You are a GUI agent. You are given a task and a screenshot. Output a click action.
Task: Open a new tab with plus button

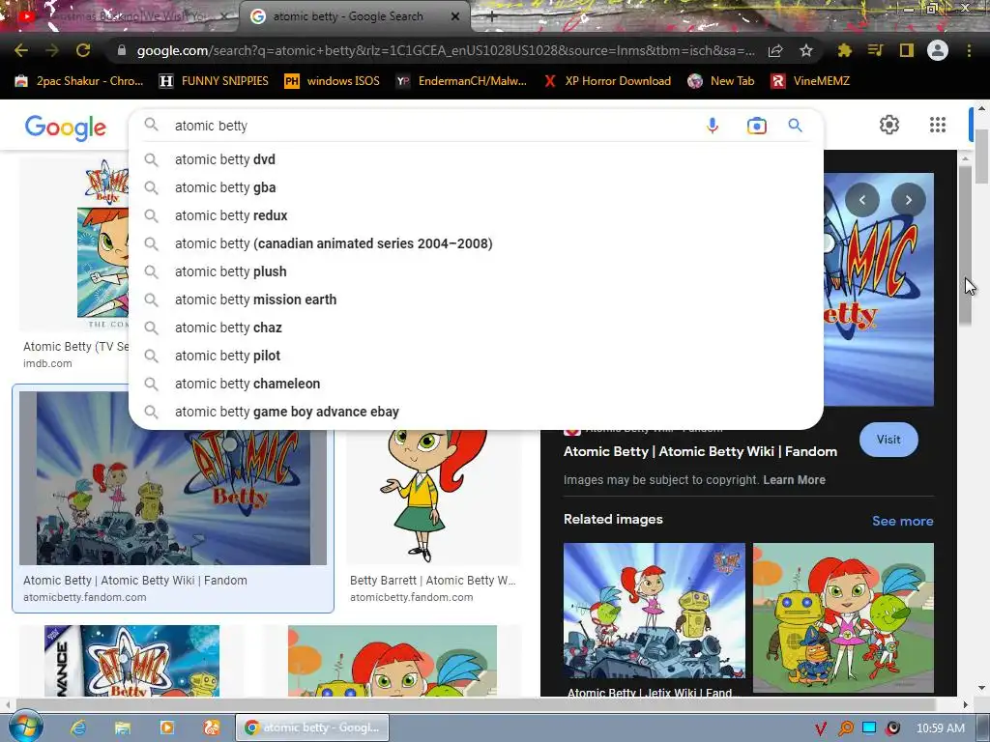tap(491, 17)
